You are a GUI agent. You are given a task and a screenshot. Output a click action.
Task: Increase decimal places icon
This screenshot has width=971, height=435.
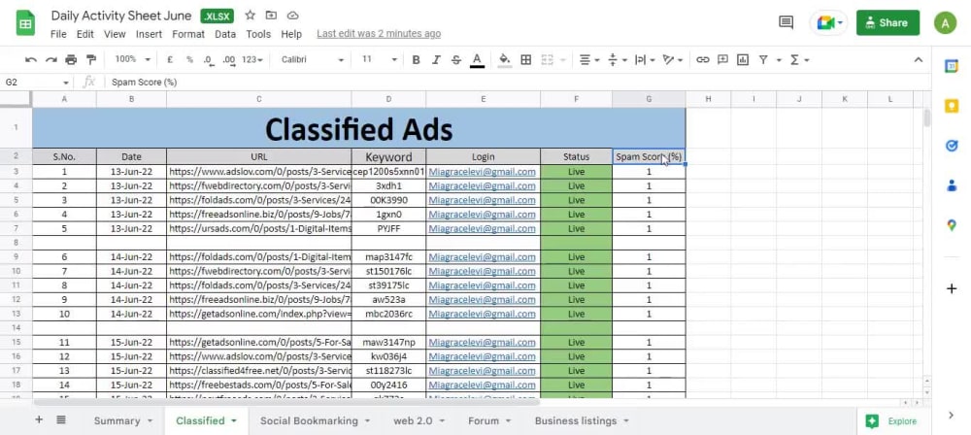(x=228, y=60)
